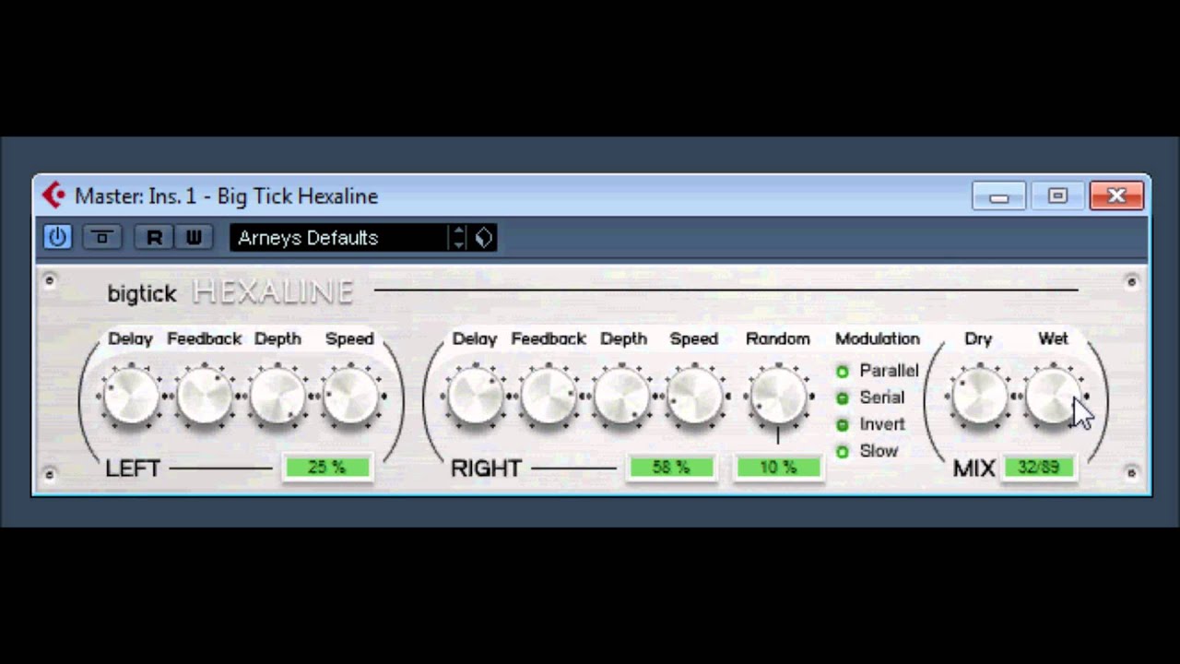This screenshot has width=1180, height=664.
Task: Open the preset management diamond icon
Action: click(484, 238)
